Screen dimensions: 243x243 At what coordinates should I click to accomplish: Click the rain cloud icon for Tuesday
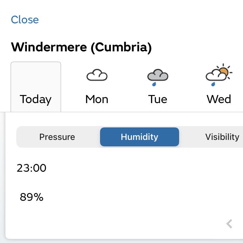(x=158, y=75)
